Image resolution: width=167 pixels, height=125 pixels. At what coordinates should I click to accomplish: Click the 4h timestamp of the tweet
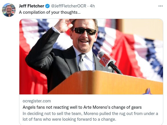[x=92, y=6]
